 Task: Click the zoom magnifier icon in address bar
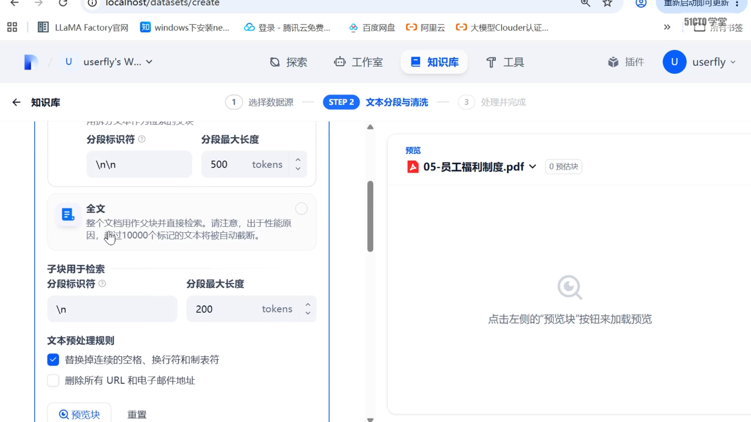pos(586,4)
